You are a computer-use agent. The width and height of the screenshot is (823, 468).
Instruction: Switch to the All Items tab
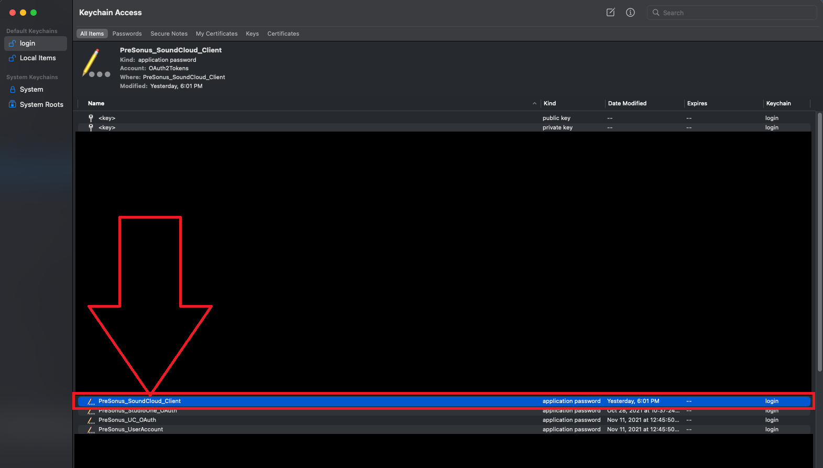tap(92, 34)
